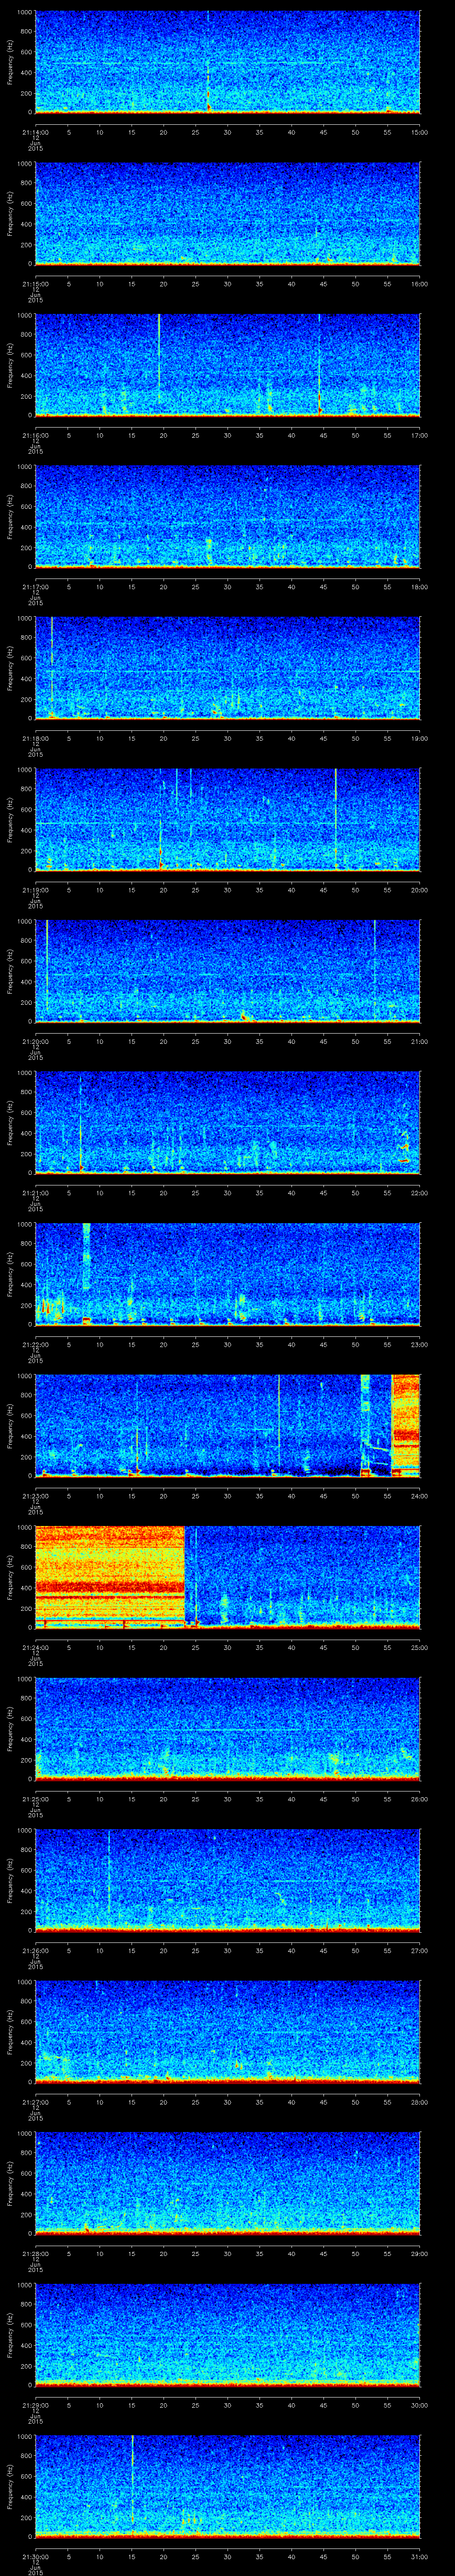Select the "28:00" end time label
Screen dimensions: 455x2576
[x=420, y=2102]
